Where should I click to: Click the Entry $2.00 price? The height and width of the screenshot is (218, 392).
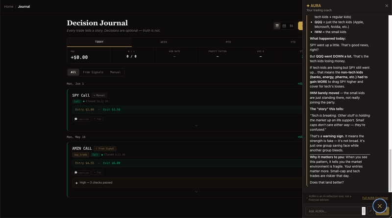pos(84,109)
